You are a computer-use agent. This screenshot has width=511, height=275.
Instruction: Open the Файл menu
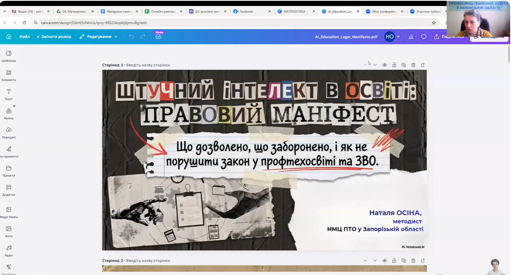[x=24, y=36]
